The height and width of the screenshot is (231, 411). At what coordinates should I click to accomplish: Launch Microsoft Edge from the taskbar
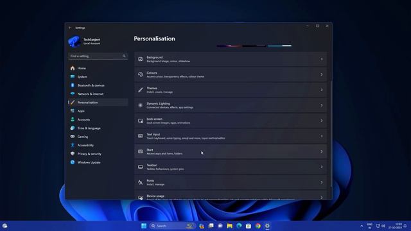pos(239,226)
